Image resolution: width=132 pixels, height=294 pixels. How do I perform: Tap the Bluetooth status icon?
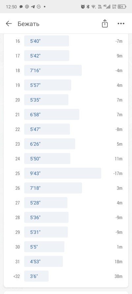pyautogui.click(x=88, y=7)
